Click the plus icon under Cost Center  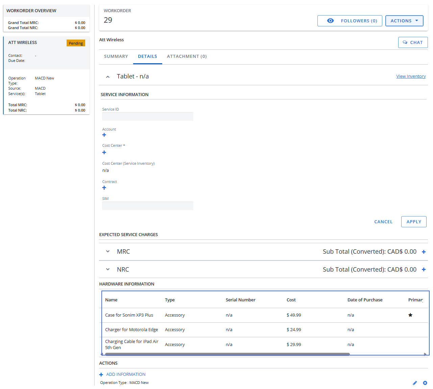click(x=104, y=153)
